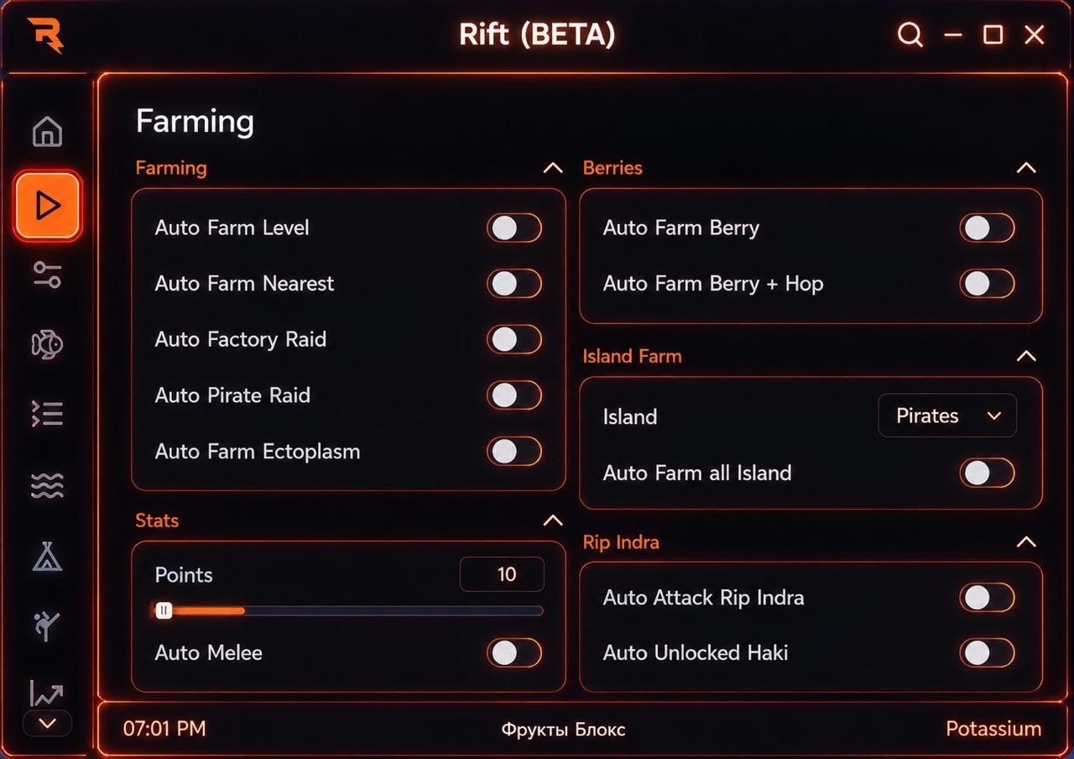Click the Points slider track

tap(349, 611)
